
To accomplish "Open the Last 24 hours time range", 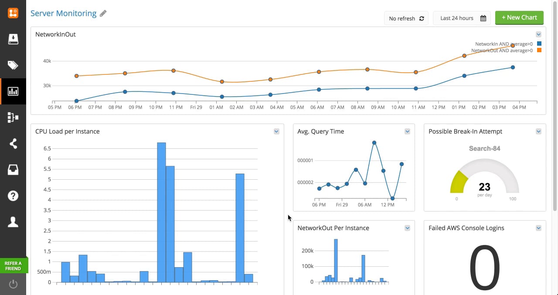I will [462, 18].
